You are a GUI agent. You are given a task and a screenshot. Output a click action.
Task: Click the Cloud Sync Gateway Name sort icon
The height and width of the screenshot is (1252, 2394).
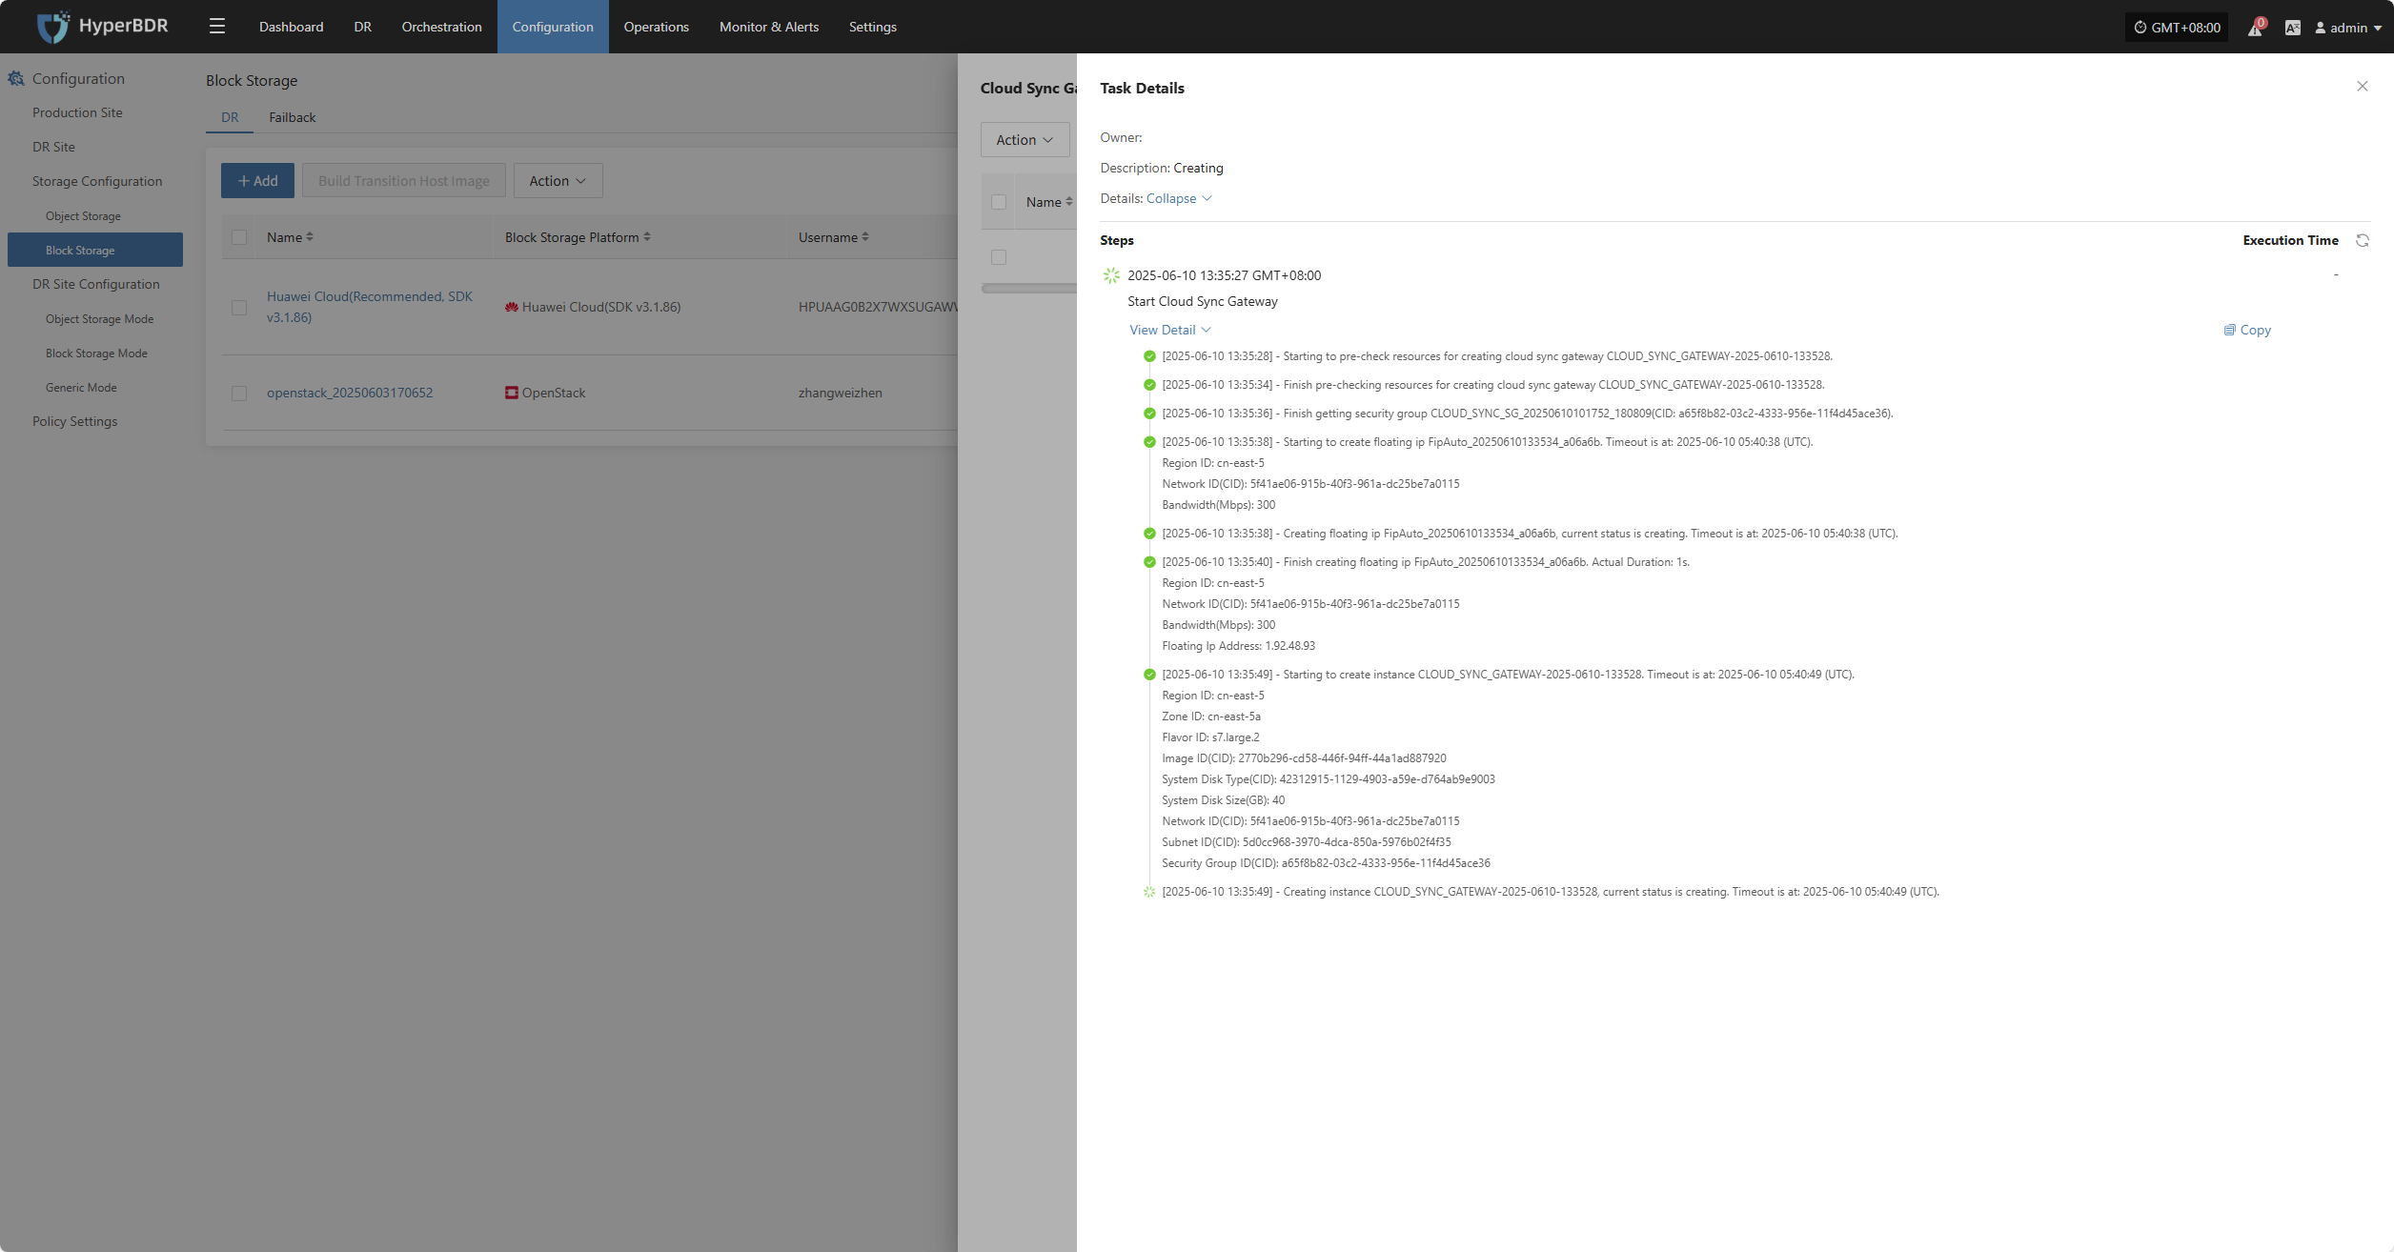(1069, 201)
